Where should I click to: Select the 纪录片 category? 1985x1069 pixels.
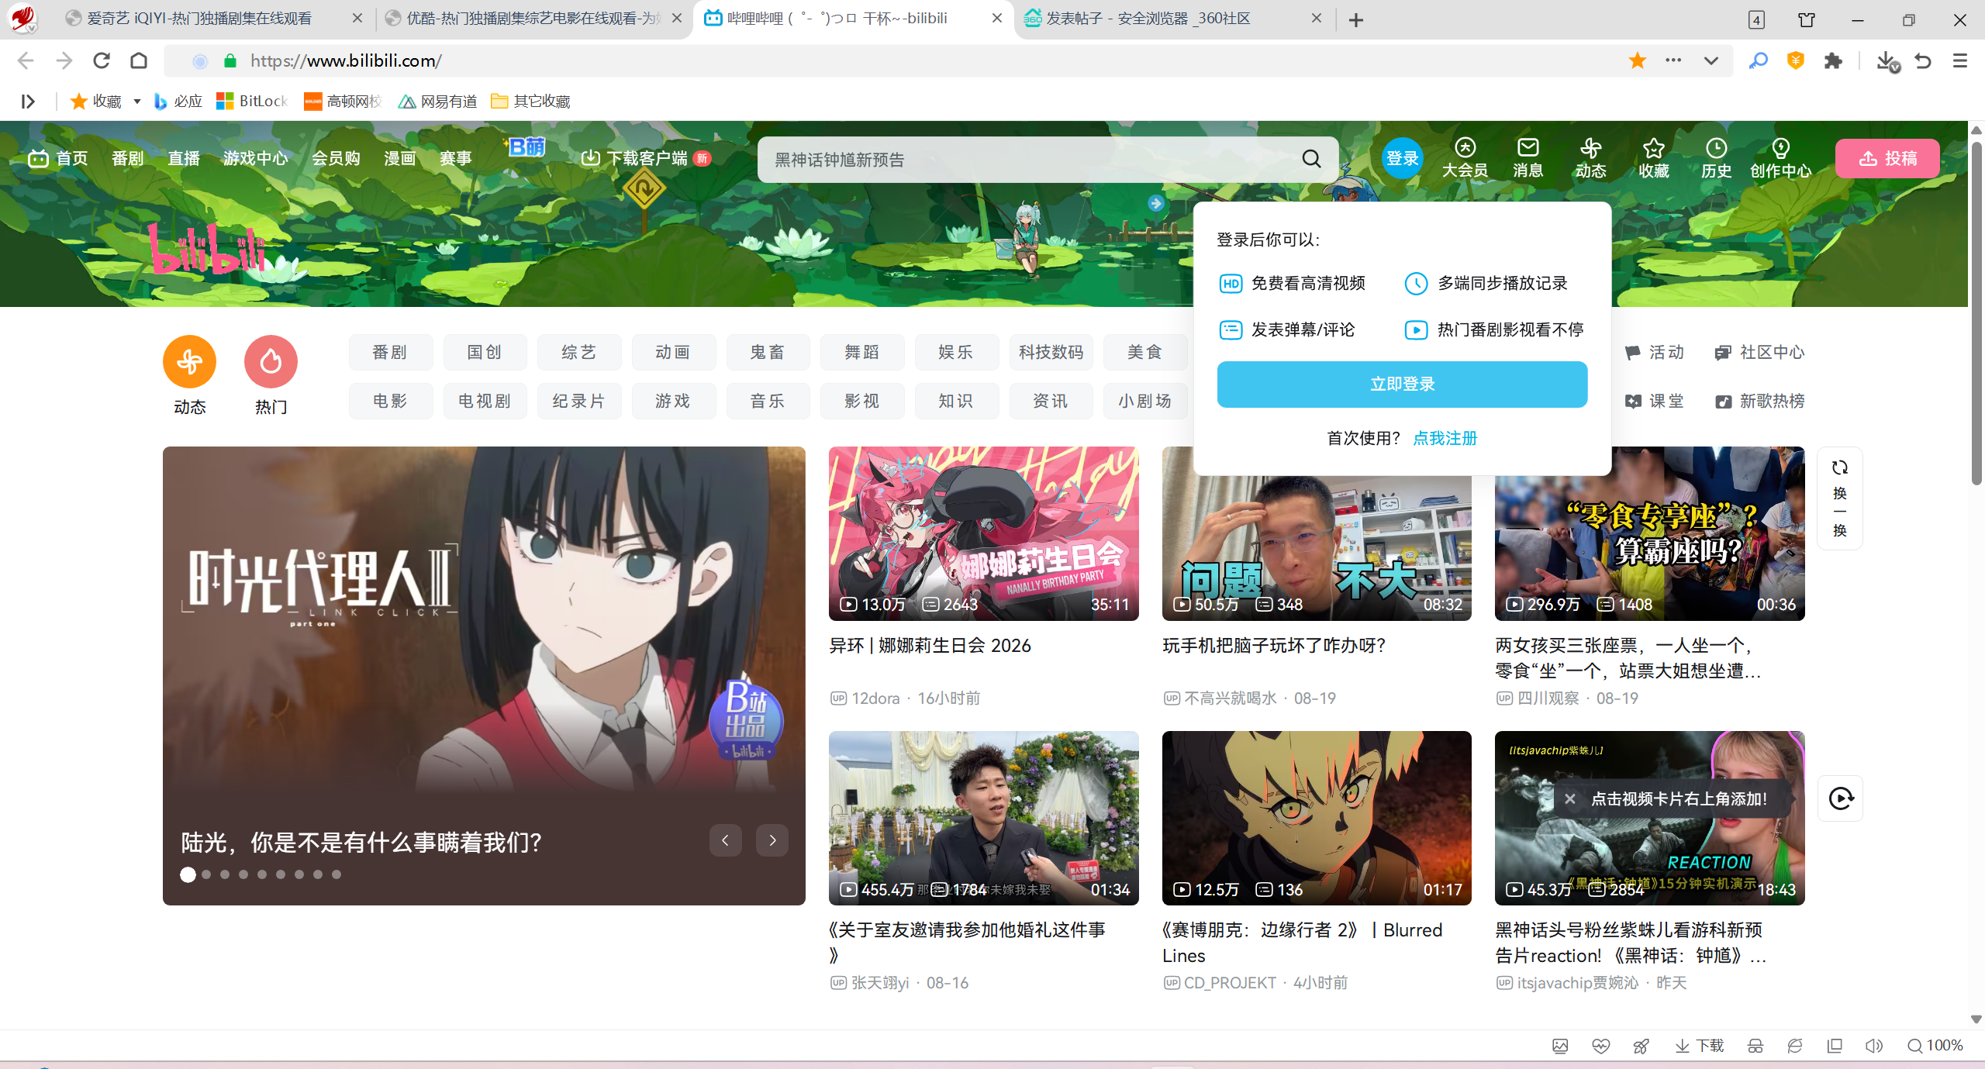pos(578,401)
